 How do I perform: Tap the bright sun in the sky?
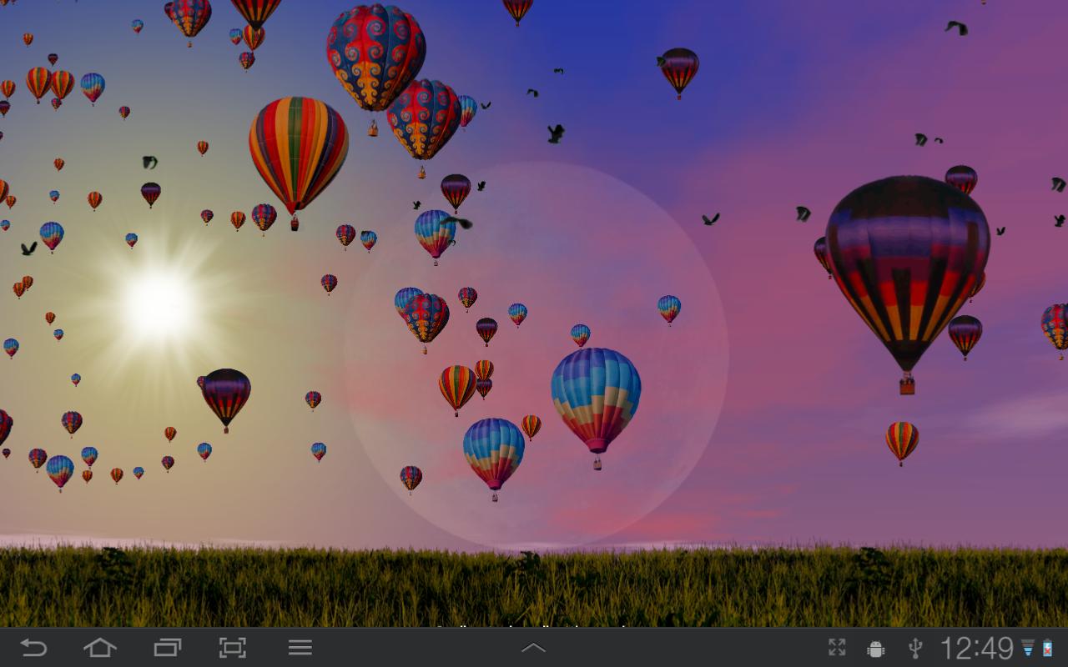click(x=159, y=303)
